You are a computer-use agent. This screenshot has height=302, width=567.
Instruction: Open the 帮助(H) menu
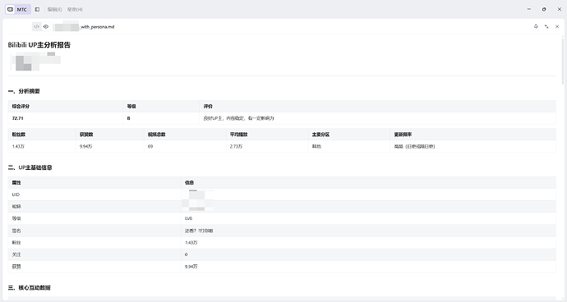coord(75,9)
